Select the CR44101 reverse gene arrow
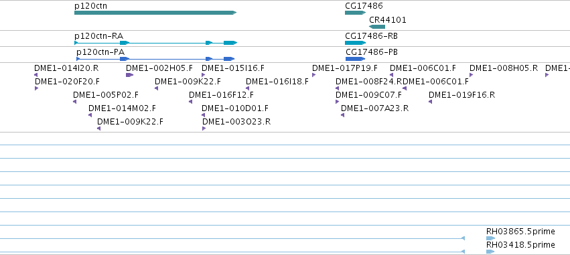 click(x=377, y=27)
